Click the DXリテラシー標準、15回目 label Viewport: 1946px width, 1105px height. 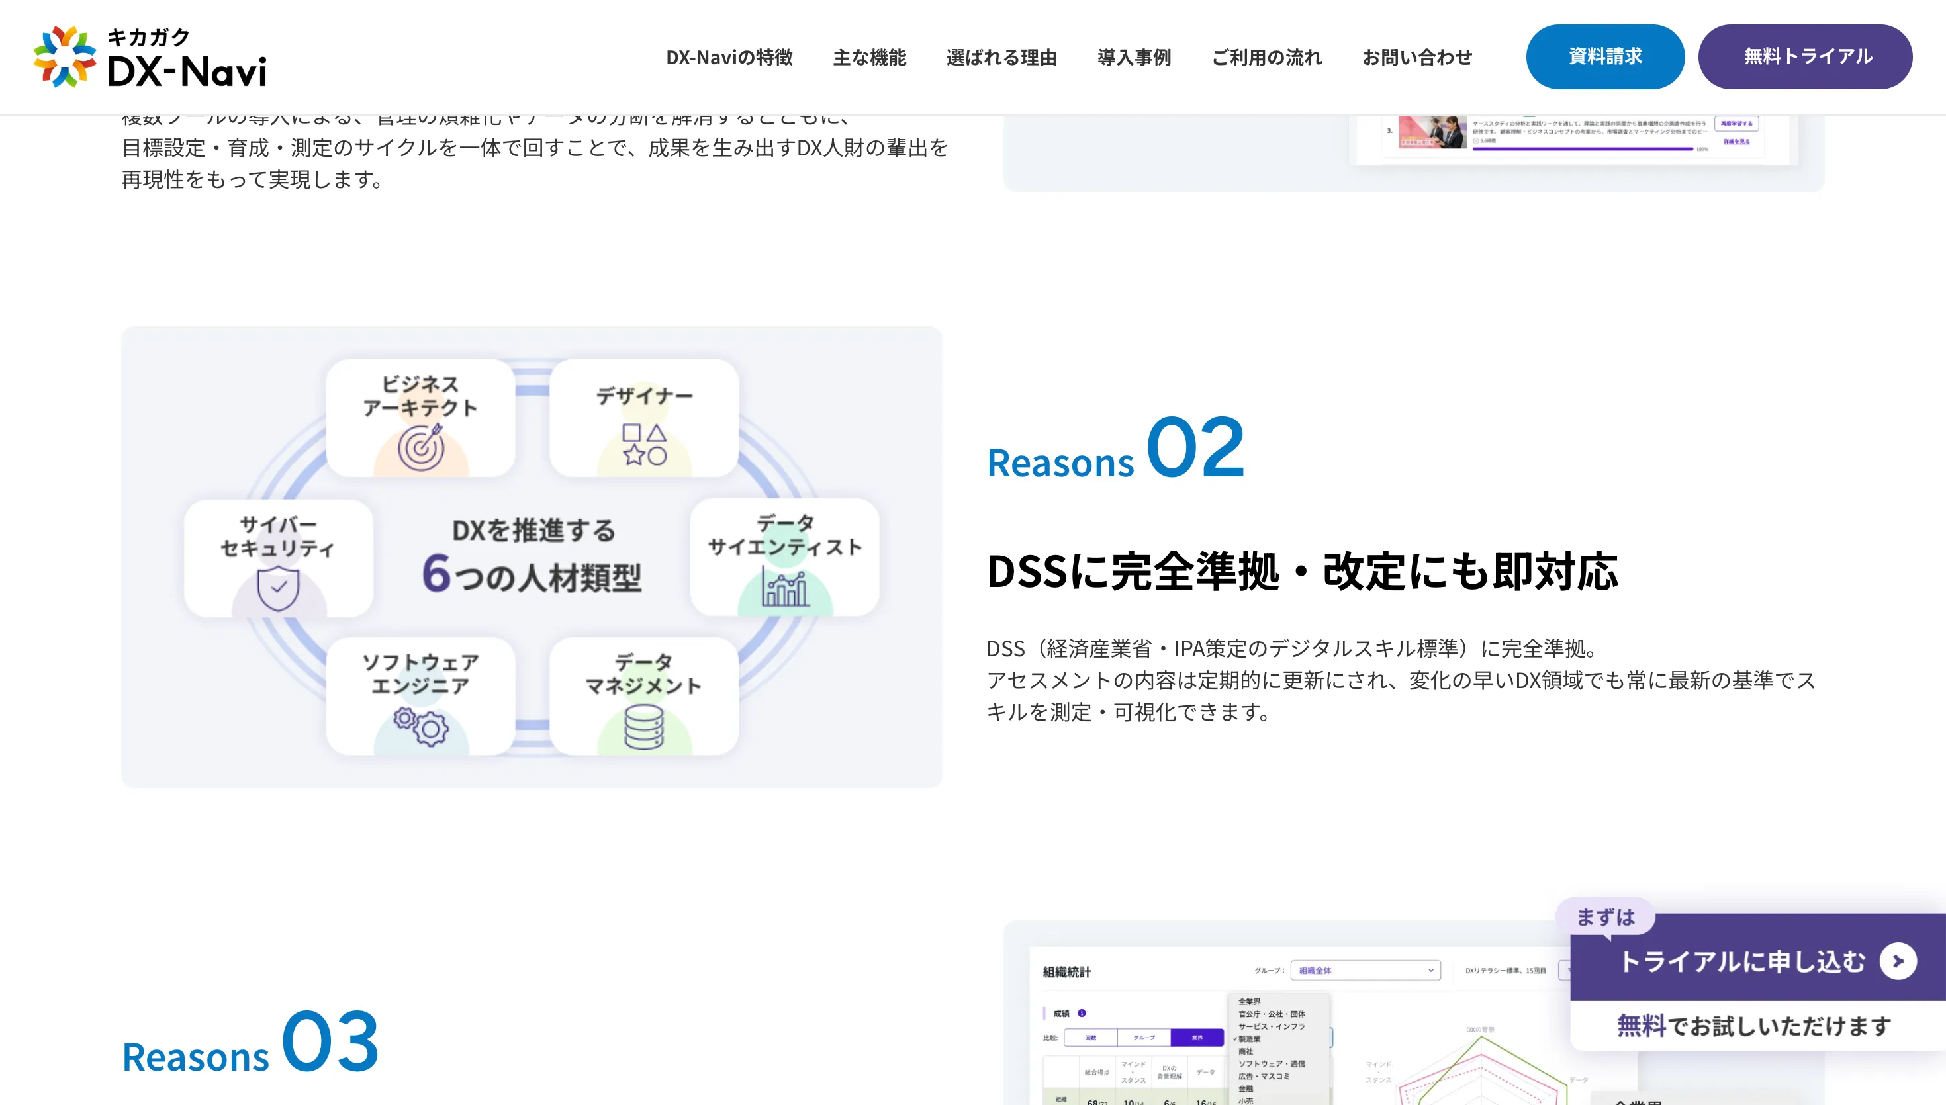pyautogui.click(x=1505, y=971)
